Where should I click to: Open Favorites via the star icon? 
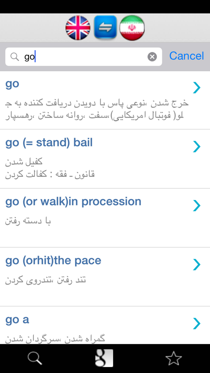174,358
